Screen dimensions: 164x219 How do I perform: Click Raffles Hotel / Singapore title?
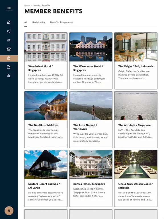pos(89,184)
